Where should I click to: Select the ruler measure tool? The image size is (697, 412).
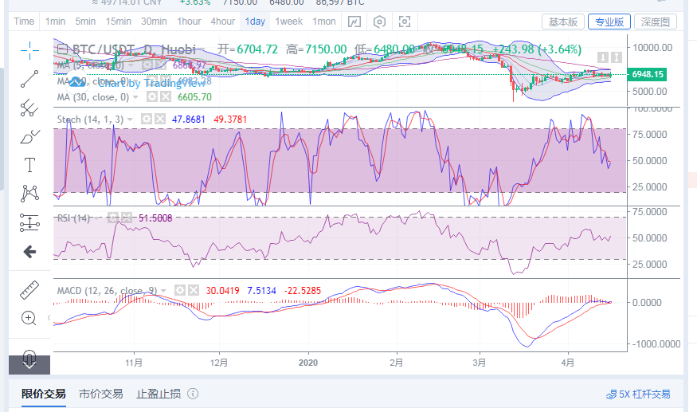point(29,290)
